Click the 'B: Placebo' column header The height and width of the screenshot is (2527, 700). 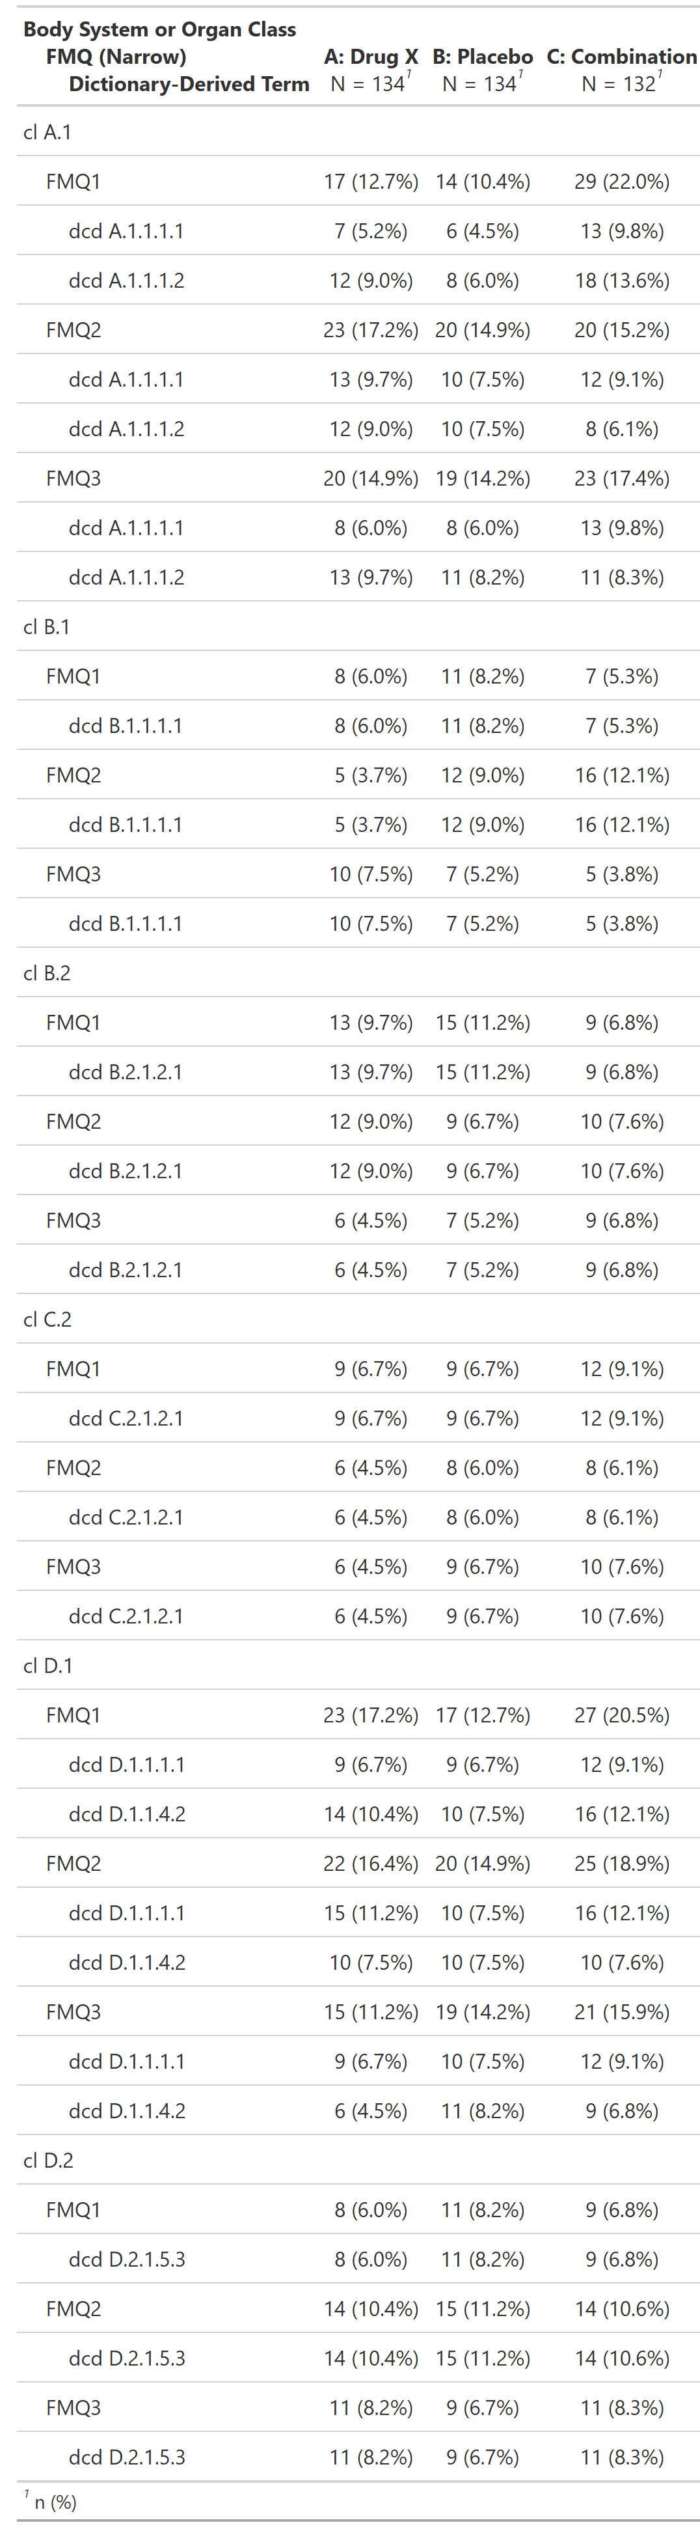click(x=482, y=57)
